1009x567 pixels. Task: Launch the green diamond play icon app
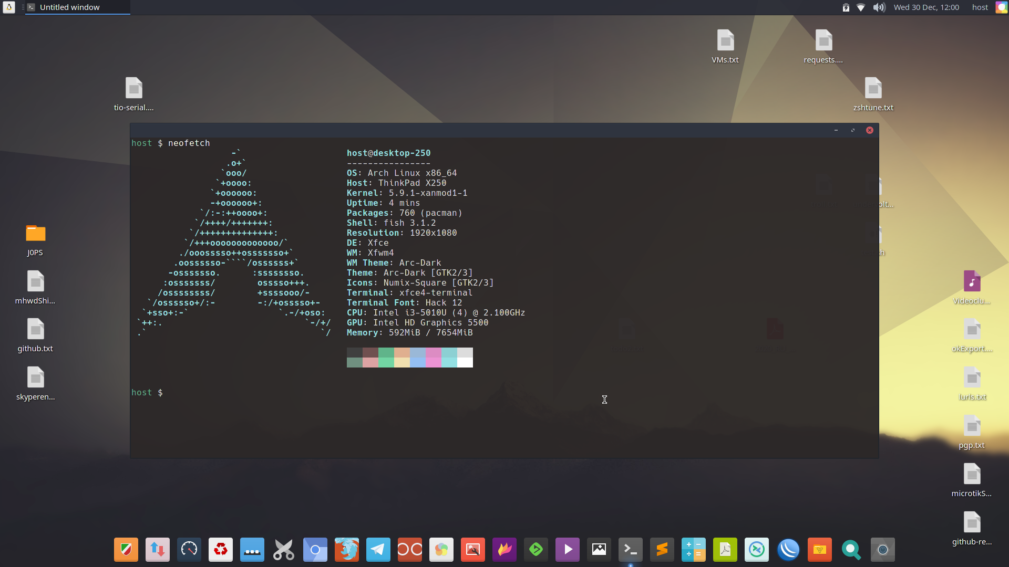tap(536, 550)
